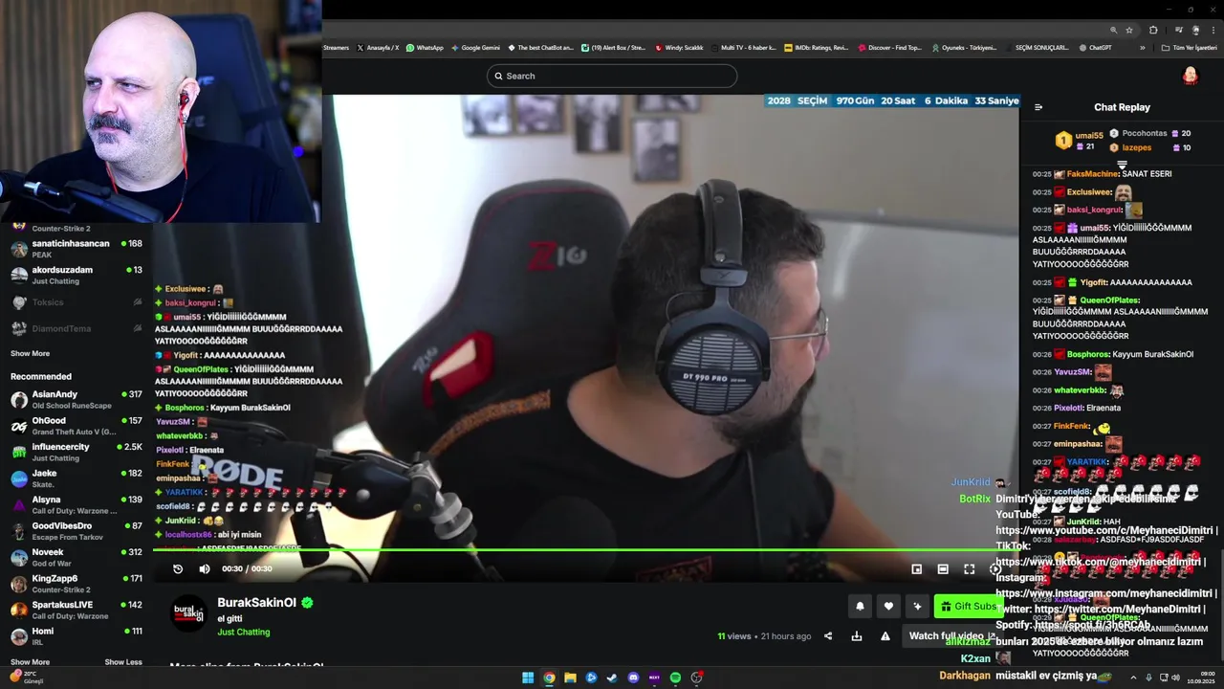1224x689 pixels.
Task: Toggle mini player mode icon
Action: 917,568
